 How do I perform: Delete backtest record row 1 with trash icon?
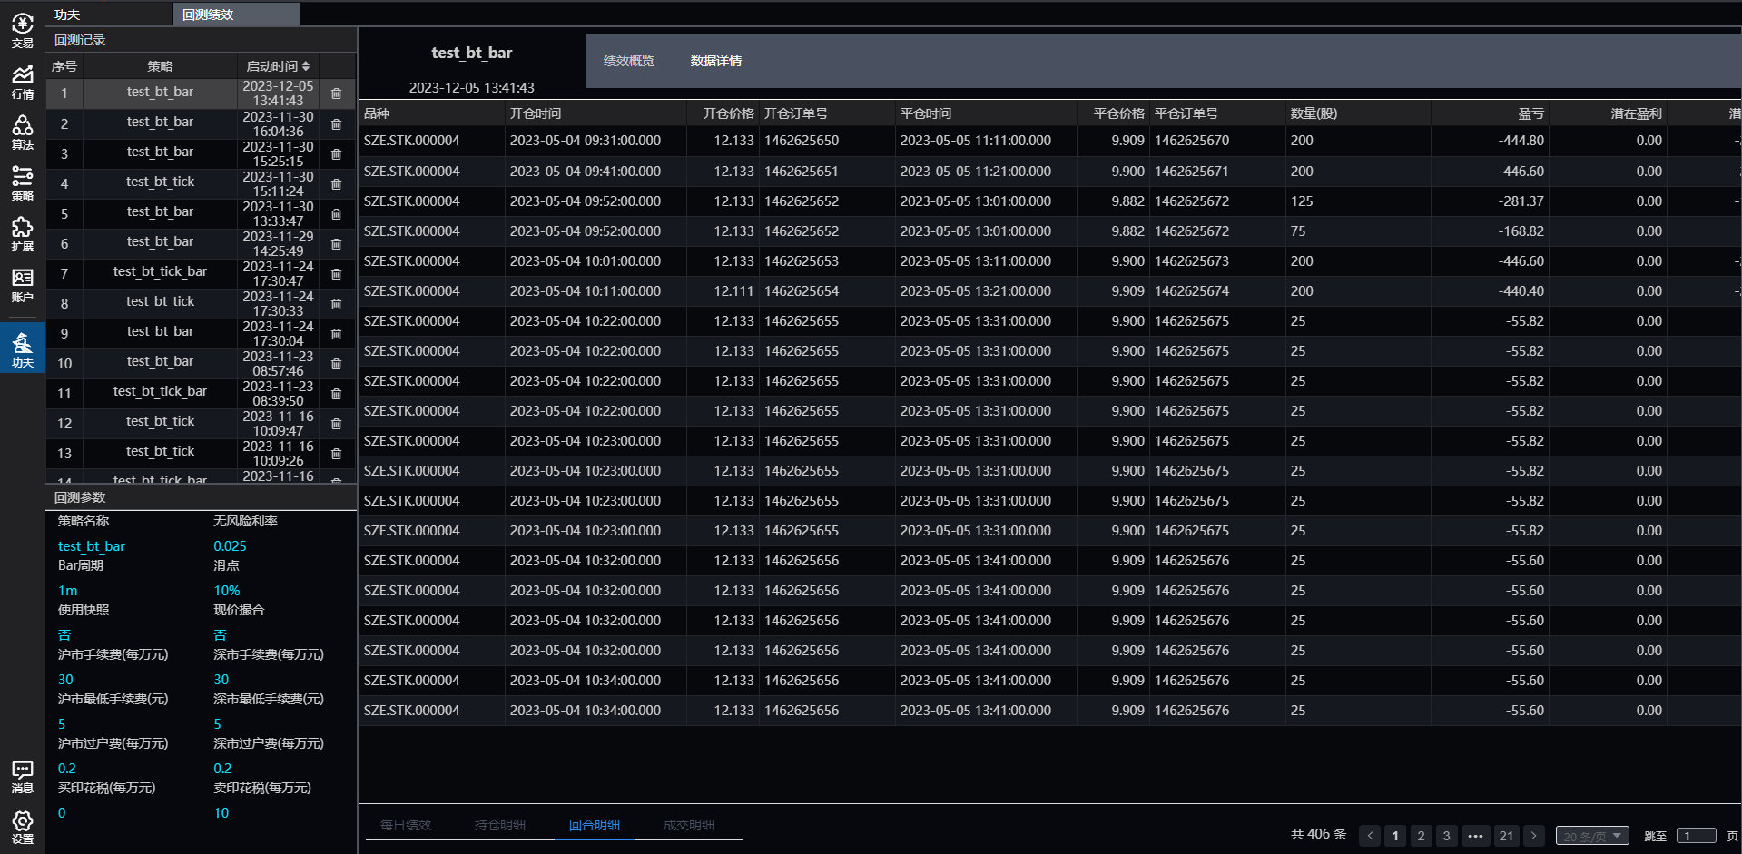pyautogui.click(x=336, y=93)
